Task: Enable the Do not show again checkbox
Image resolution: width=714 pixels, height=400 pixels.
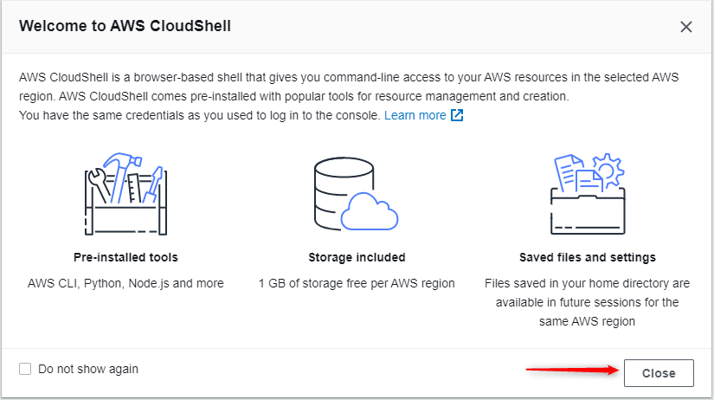Action: tap(25, 369)
